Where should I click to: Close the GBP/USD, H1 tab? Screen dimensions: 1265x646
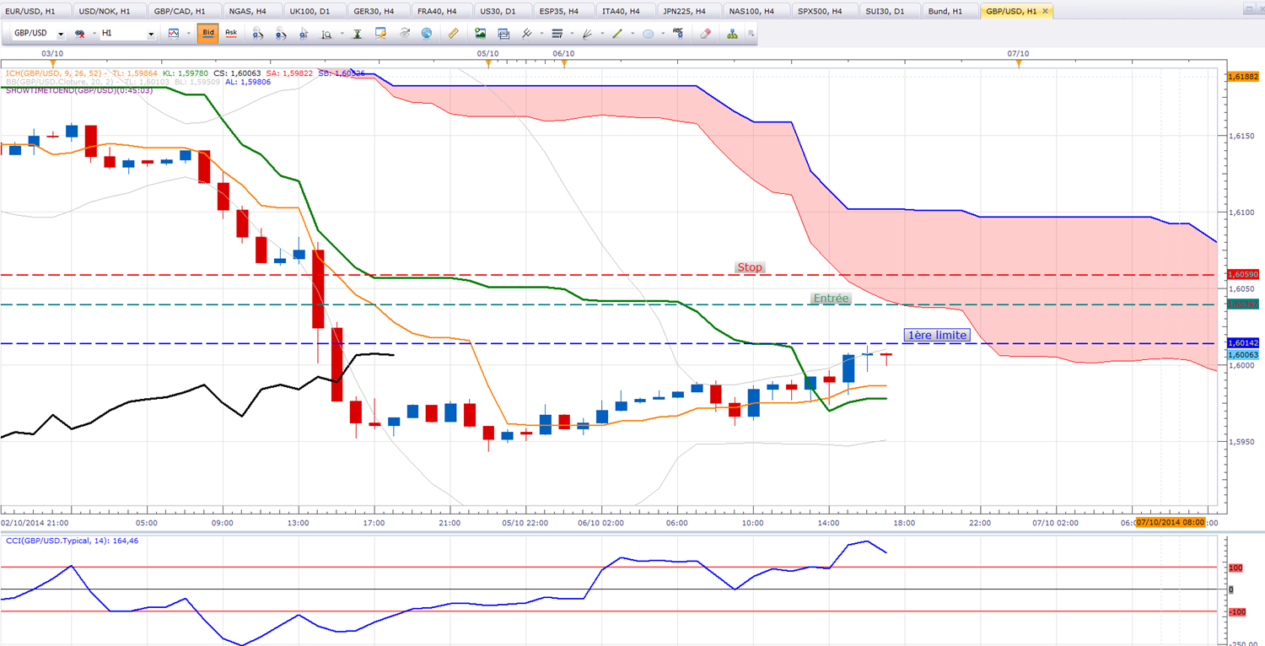[1046, 11]
